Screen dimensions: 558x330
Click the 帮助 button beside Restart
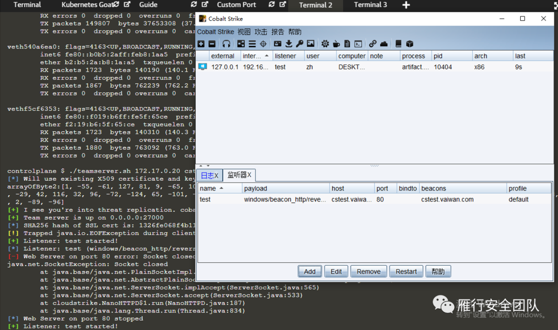(438, 271)
